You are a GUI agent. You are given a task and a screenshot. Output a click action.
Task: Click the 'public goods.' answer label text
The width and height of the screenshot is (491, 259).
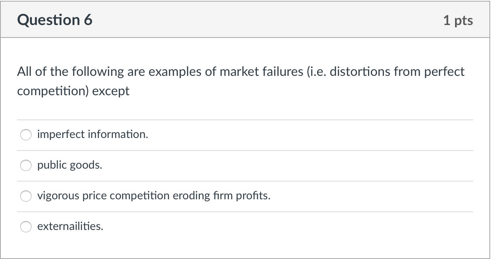[x=69, y=165]
